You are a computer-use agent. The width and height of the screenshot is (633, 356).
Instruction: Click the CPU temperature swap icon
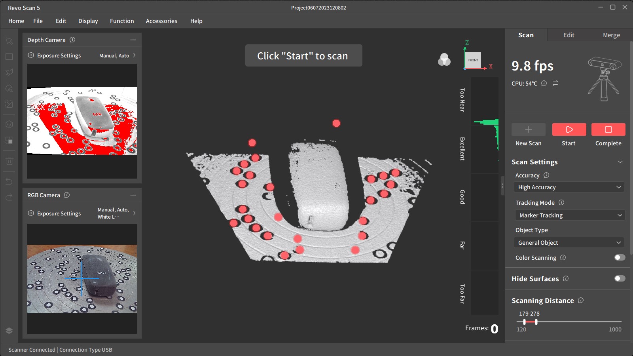[x=555, y=83]
